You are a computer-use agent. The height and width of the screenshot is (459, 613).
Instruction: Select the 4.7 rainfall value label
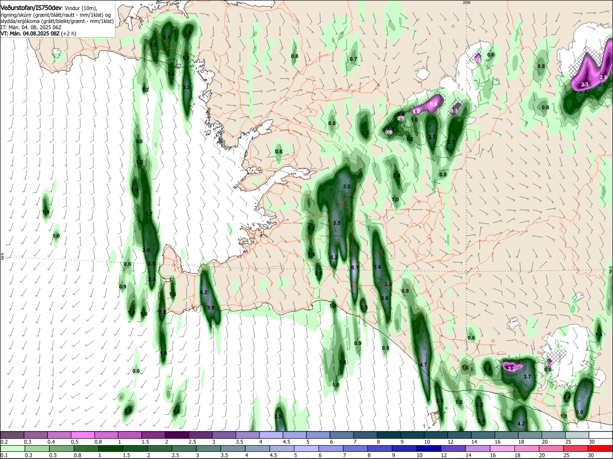coord(423,365)
